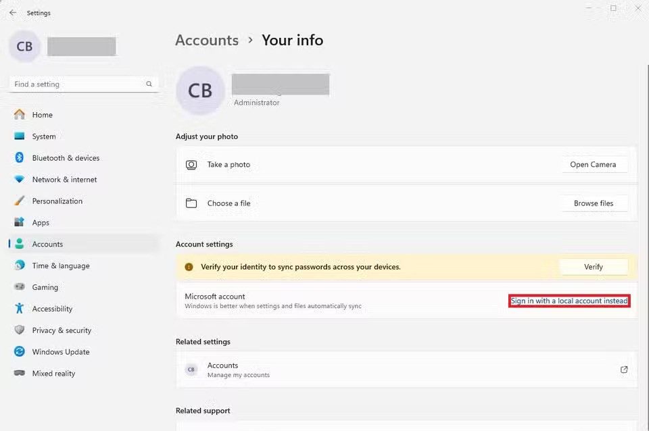This screenshot has height=431, width=649.
Task: Open Windows Update via sync icon
Action: 20,352
